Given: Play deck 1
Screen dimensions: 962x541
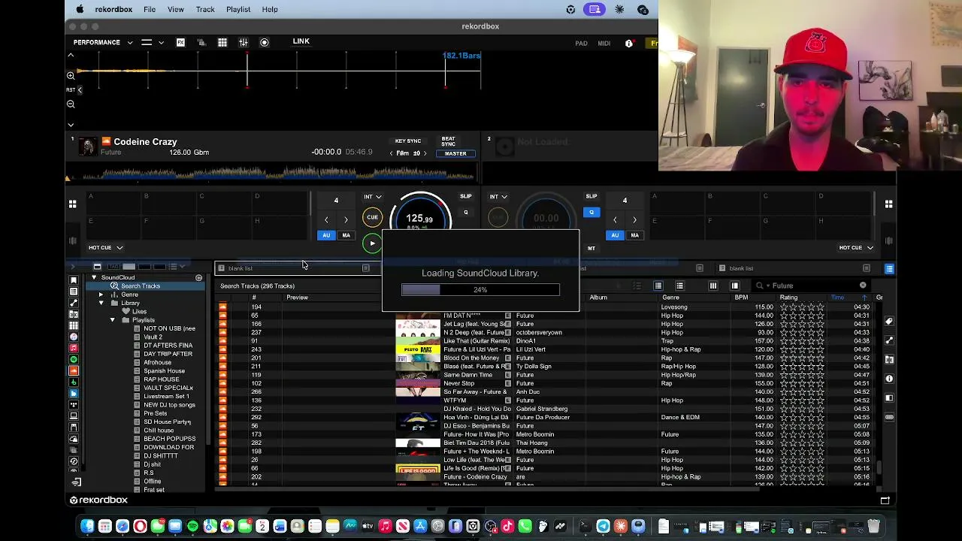Looking at the screenshot, I should coord(372,243).
